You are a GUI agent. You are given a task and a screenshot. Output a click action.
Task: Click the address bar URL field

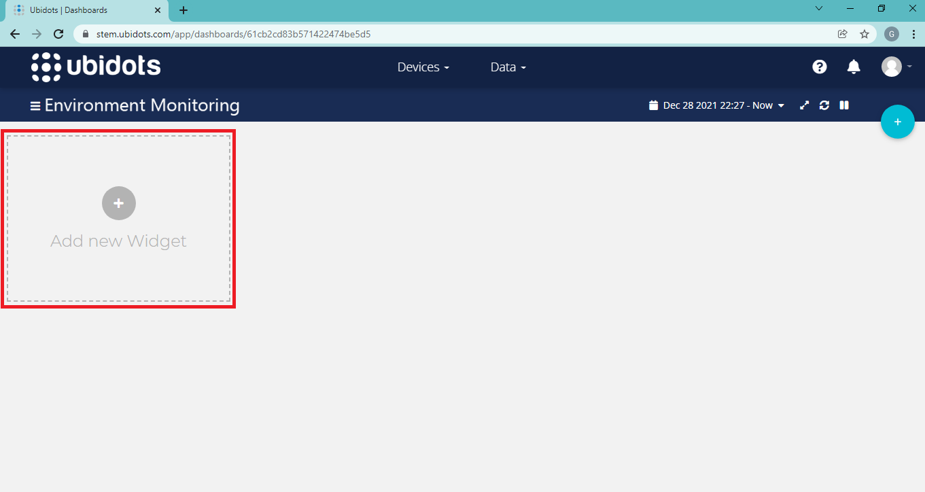tap(408, 34)
